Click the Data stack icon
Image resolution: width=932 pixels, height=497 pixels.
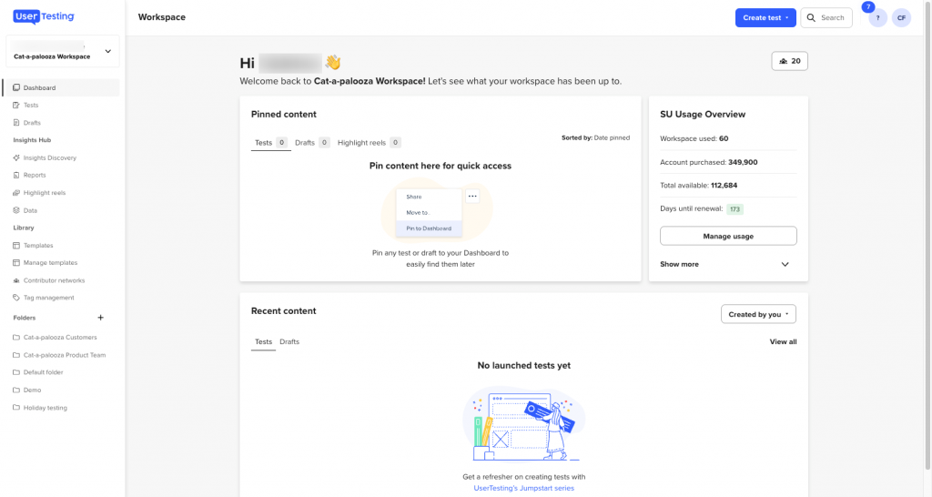[16, 210]
